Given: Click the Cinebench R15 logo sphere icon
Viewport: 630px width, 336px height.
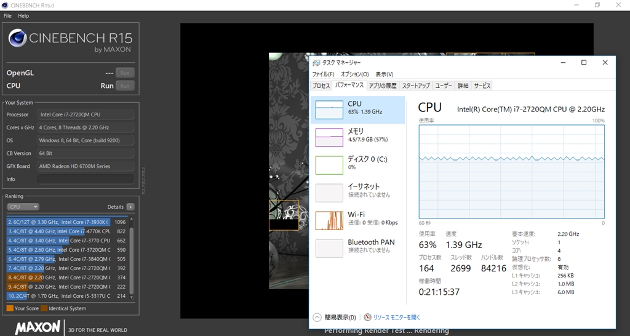Looking at the screenshot, I should (x=18, y=38).
